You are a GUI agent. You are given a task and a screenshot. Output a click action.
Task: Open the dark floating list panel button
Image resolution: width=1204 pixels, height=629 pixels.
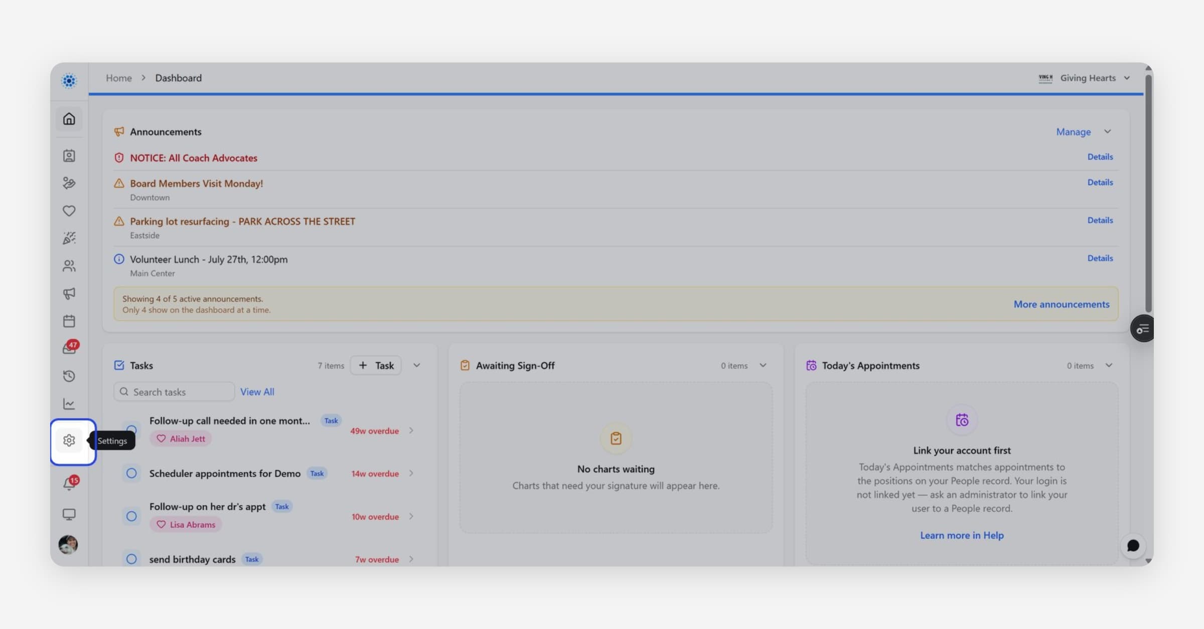(x=1142, y=329)
